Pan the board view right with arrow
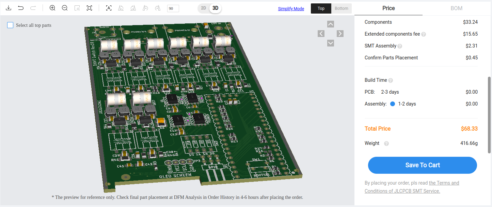The image size is (492, 207). tap(340, 34)
